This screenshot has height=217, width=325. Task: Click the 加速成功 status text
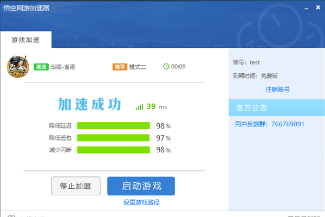[x=89, y=104]
